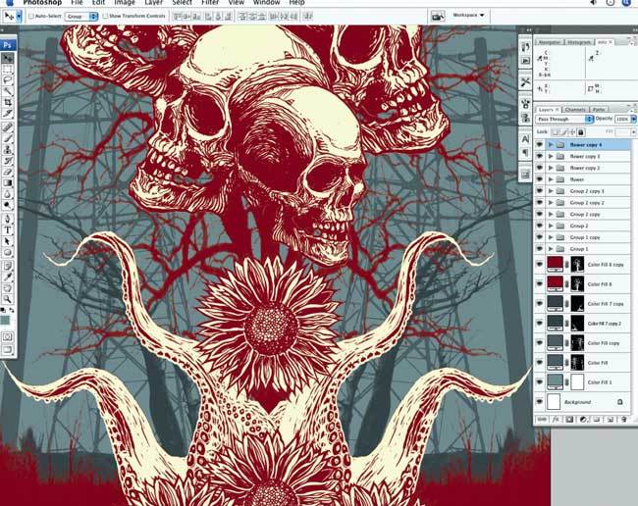Expand the Group 2 copy 3 folder
Viewport: 638px width, 506px height.
click(x=551, y=190)
